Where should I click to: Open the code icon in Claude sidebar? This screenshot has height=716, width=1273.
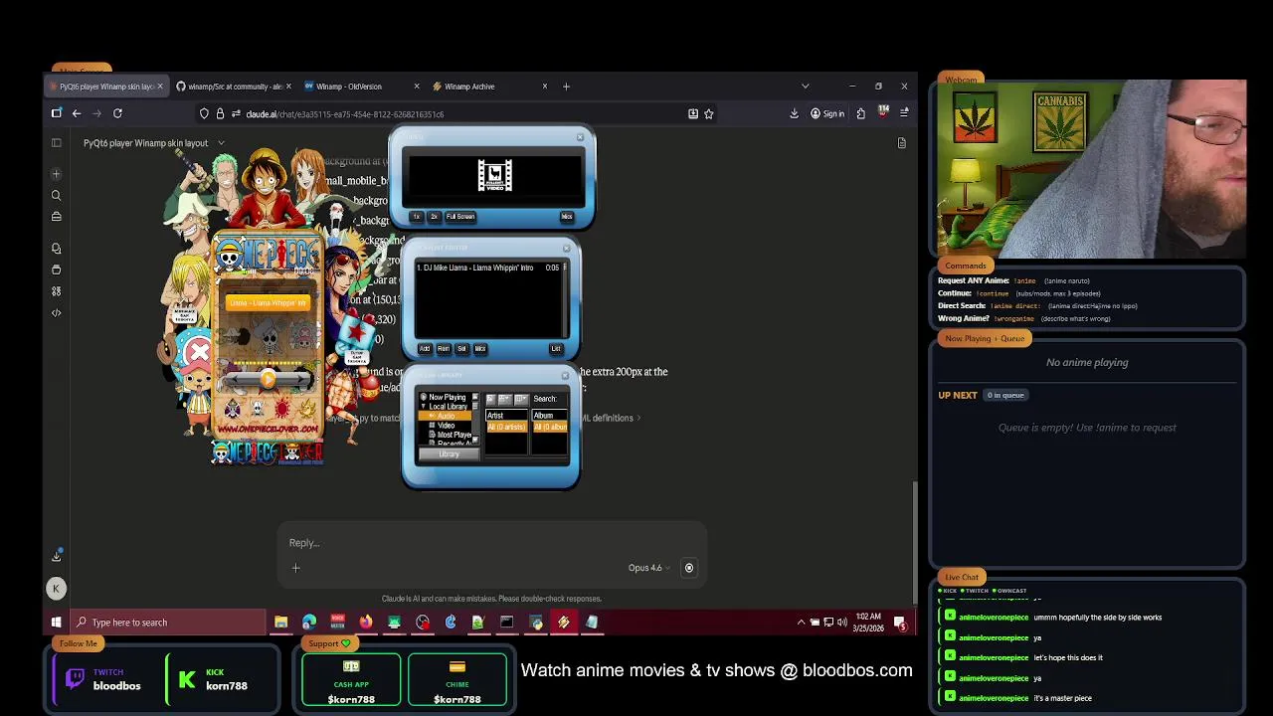(57, 313)
